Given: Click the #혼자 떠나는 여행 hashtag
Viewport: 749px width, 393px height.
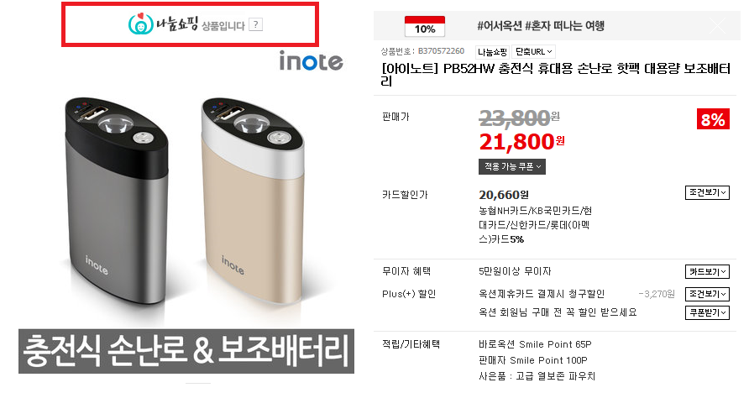Looking at the screenshot, I should coord(564,26).
